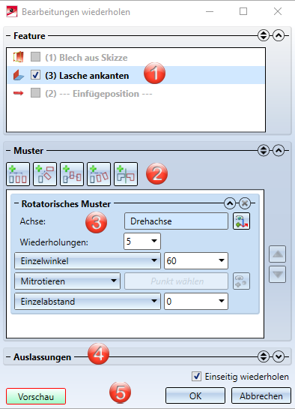Minimize the dialog window
This screenshot has width=295, height=409.
(210, 11)
